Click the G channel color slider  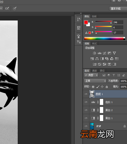click(103, 27)
